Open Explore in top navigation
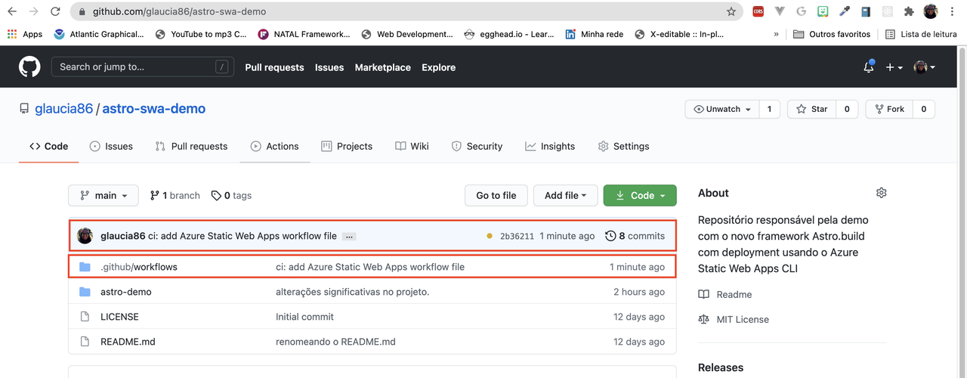This screenshot has height=378, width=967. (x=439, y=67)
